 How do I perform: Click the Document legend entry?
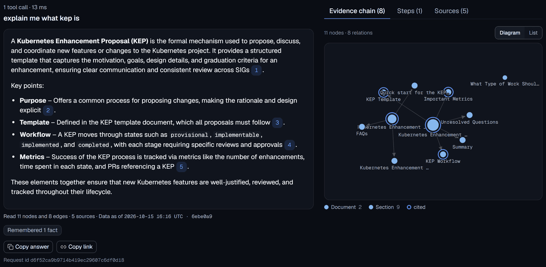click(343, 207)
